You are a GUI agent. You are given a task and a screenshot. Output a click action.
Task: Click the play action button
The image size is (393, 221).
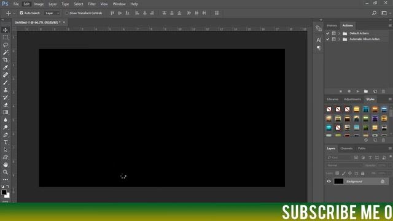[357, 91]
